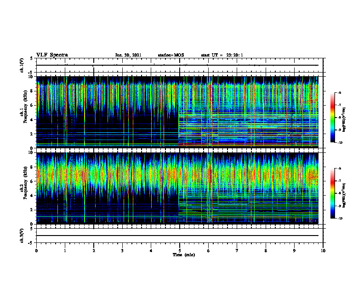Click the "-6" label on ch.1 colorbar
364x281 pixels.
[x=339, y=93]
